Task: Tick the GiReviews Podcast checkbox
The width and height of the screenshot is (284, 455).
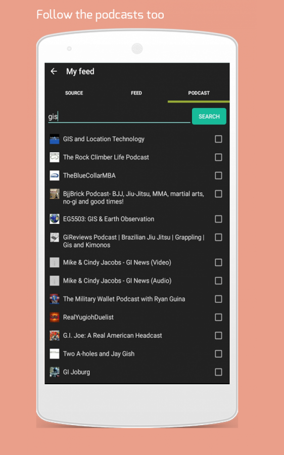Action: pyautogui.click(x=218, y=238)
